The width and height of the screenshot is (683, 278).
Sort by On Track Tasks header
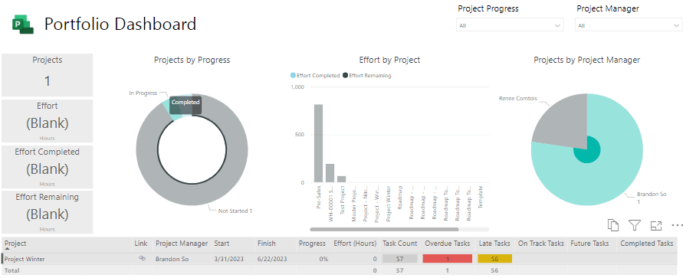click(x=541, y=244)
